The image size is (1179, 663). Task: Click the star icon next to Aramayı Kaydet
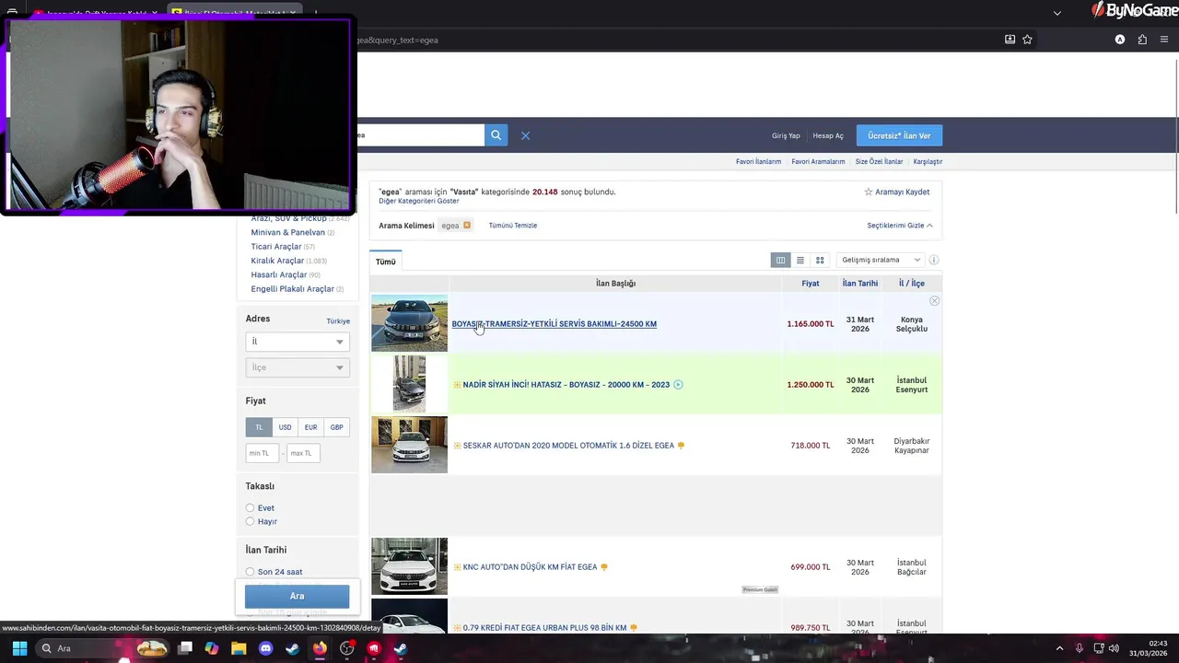(x=868, y=192)
